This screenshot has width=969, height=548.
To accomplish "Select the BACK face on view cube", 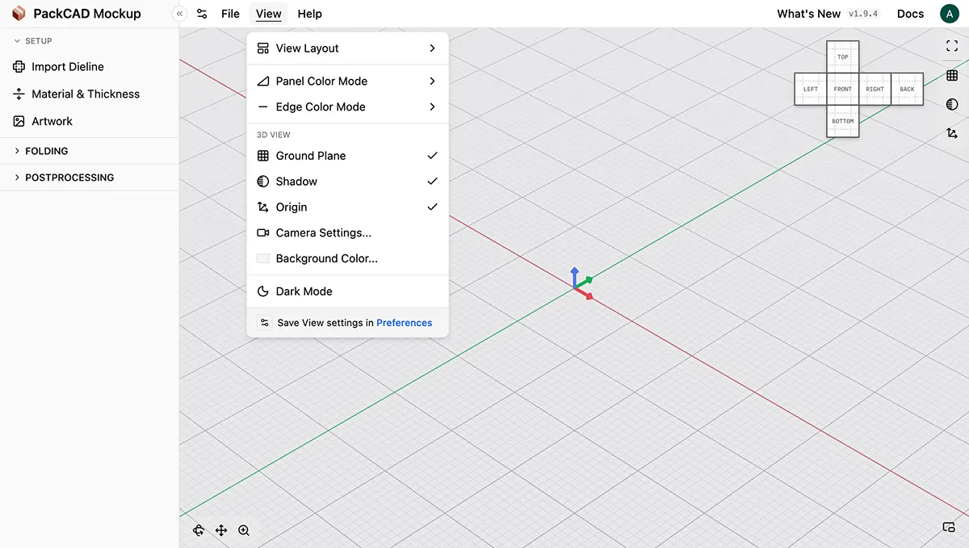I will (908, 89).
